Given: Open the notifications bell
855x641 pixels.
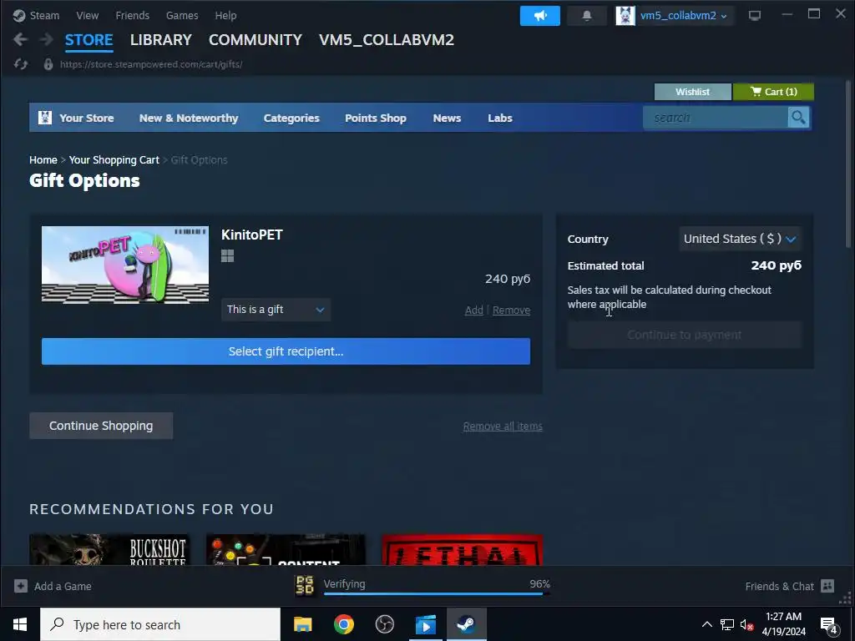Looking at the screenshot, I should pos(587,16).
